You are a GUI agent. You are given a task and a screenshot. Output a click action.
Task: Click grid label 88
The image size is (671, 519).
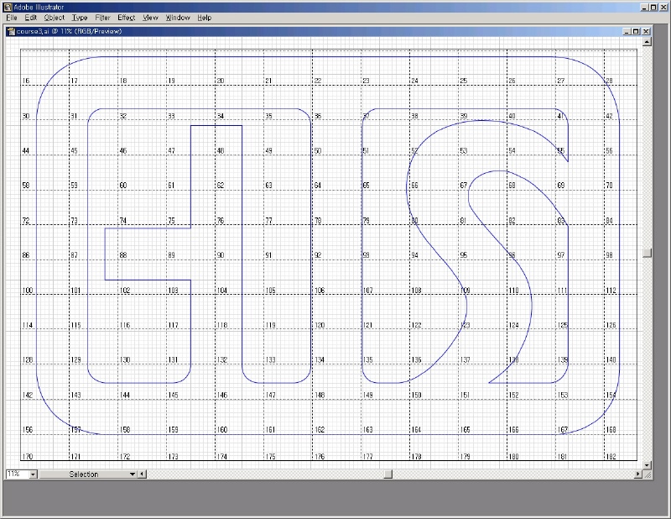(x=123, y=255)
